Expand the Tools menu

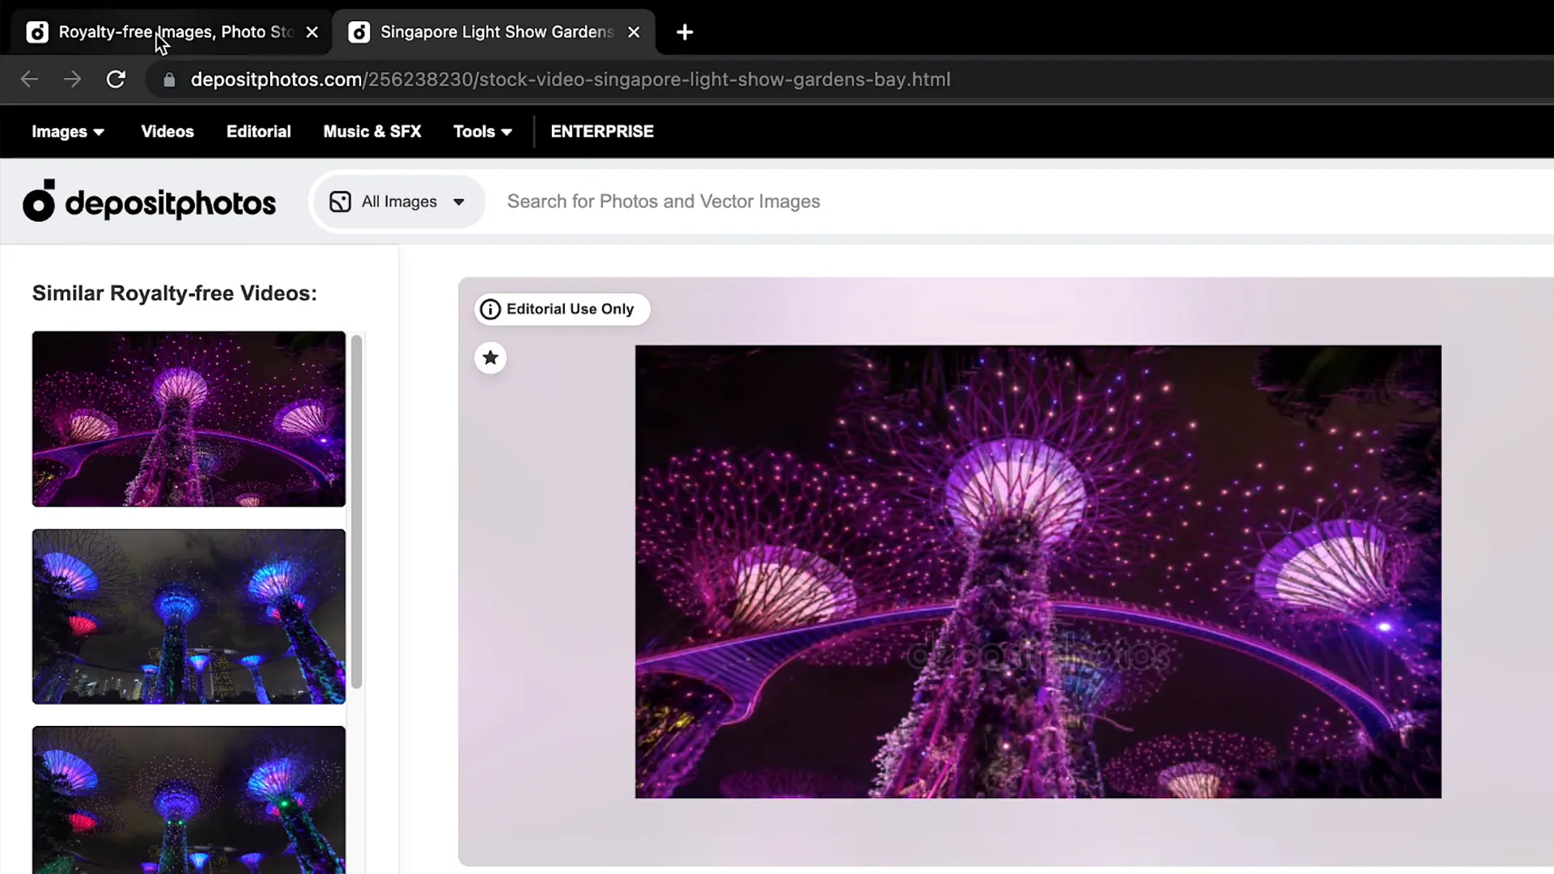coord(482,131)
